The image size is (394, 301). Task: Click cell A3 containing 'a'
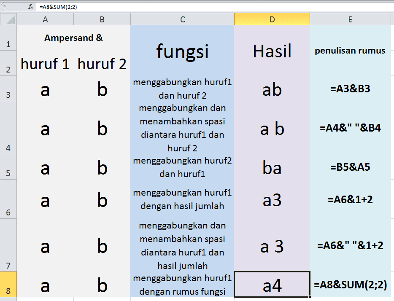45,89
